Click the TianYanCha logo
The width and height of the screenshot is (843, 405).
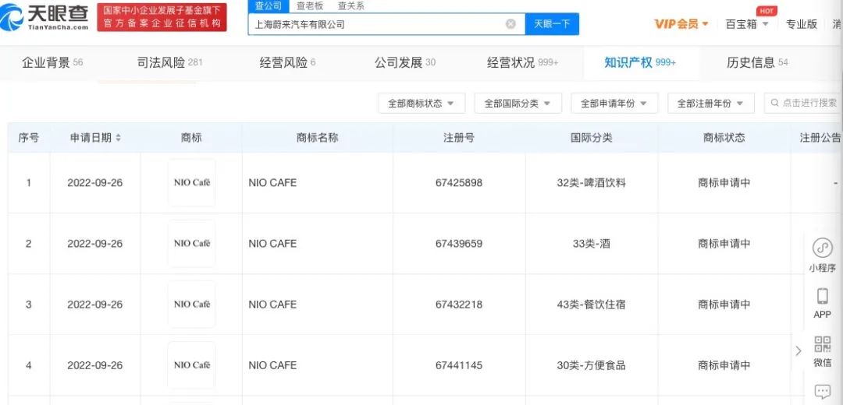click(44, 17)
